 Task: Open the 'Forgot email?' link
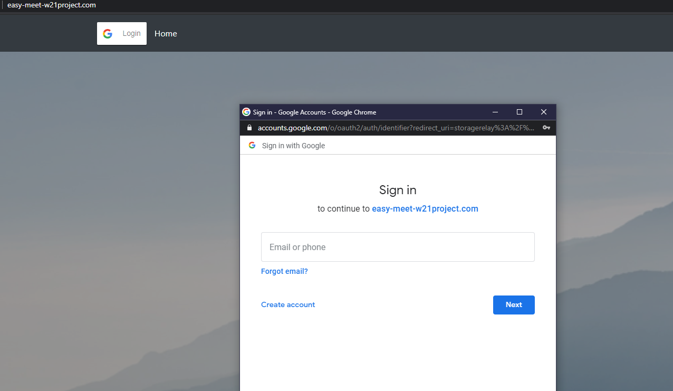tap(284, 271)
